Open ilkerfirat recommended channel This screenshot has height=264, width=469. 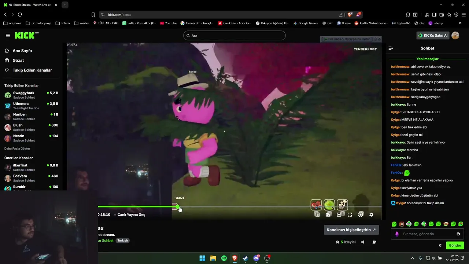coord(31,168)
